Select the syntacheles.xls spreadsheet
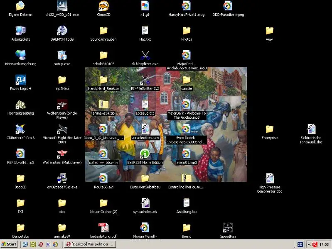Screen dimensions: 332x249 145,203
